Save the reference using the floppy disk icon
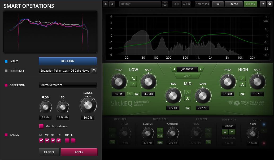 click(94, 71)
